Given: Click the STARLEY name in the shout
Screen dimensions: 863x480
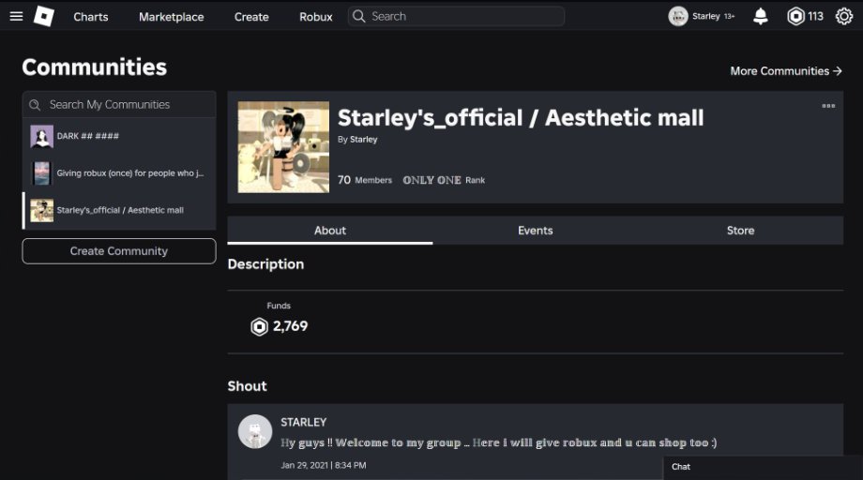Looking at the screenshot, I should coord(304,422).
